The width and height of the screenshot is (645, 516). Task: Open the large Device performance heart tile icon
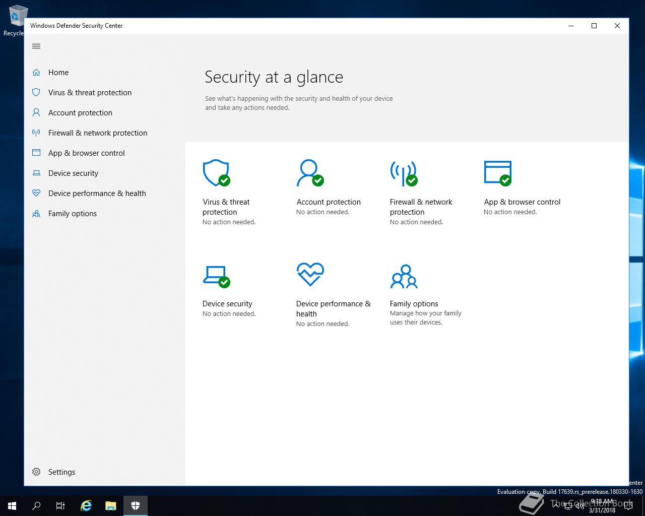pyautogui.click(x=310, y=275)
